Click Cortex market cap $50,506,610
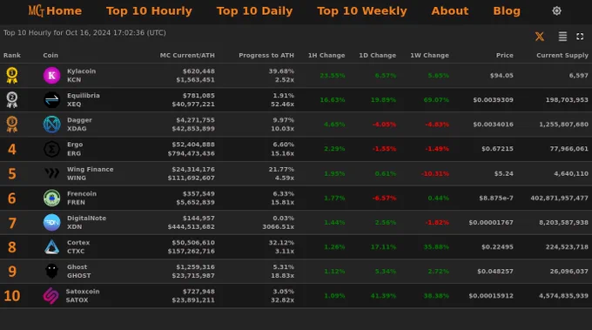Viewport: 592px width, 330px height. coord(193,242)
